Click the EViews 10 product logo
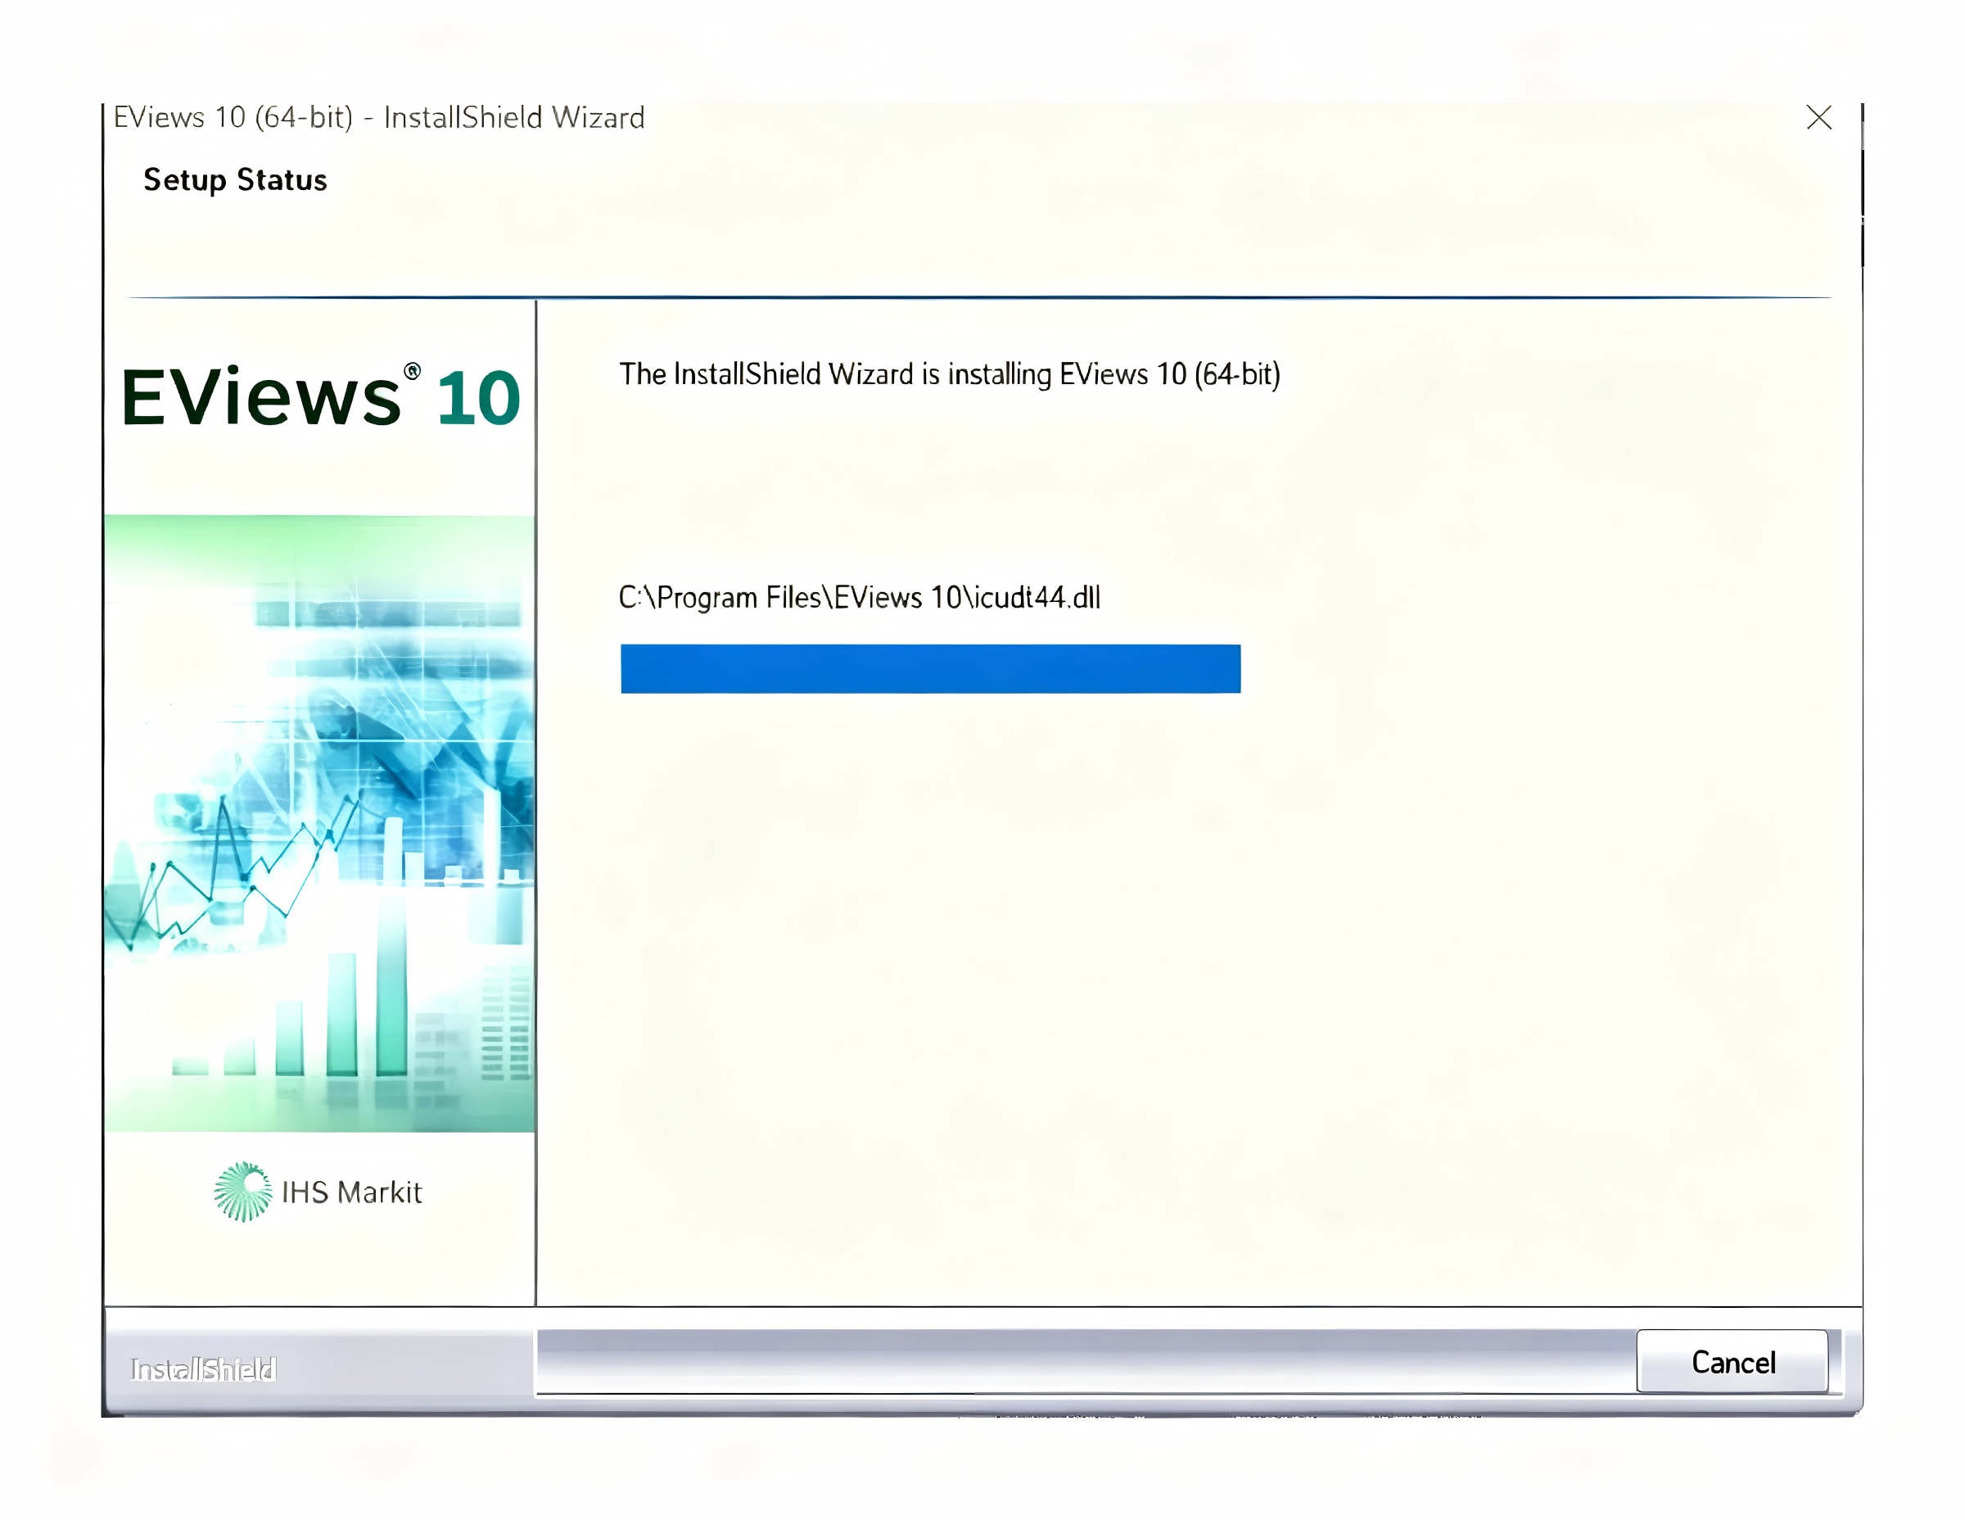The width and height of the screenshot is (1965, 1520). click(321, 396)
